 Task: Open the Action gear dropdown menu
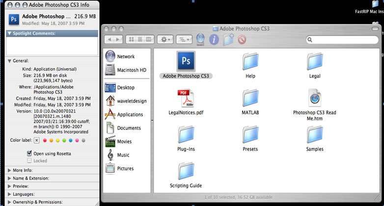tap(165, 40)
